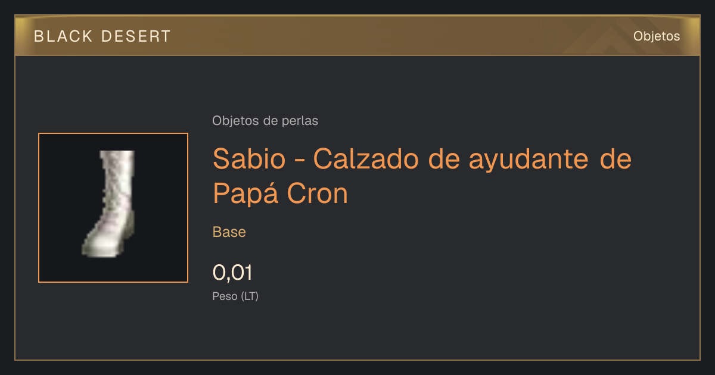Click the Objetos de perlas category label
The width and height of the screenshot is (715, 375).
click(x=265, y=121)
